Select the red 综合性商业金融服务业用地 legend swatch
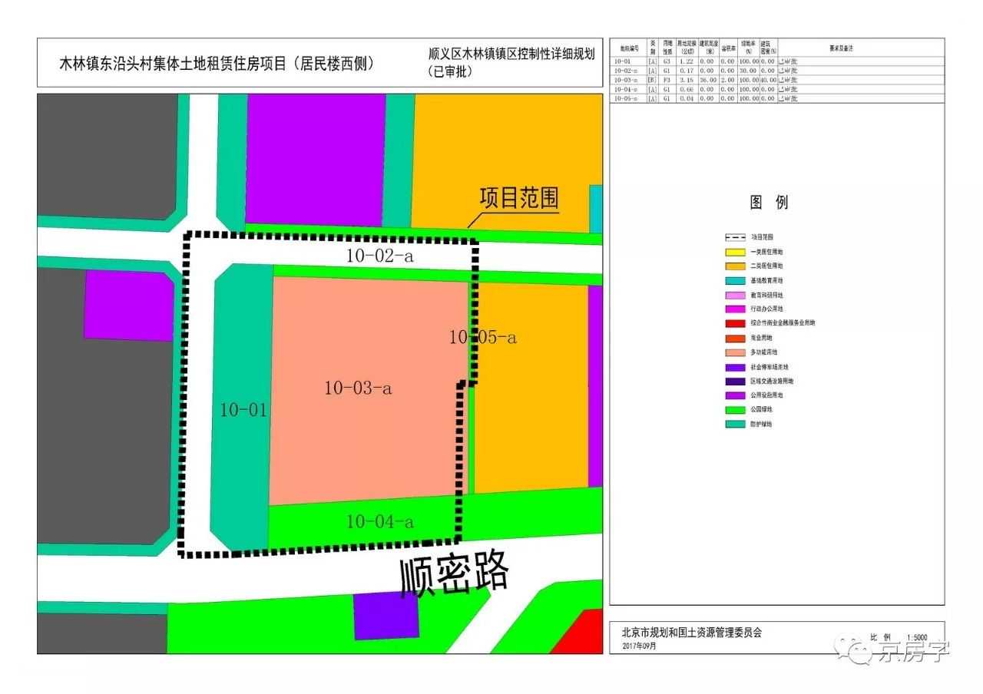The height and width of the screenshot is (694, 983). coord(735,323)
